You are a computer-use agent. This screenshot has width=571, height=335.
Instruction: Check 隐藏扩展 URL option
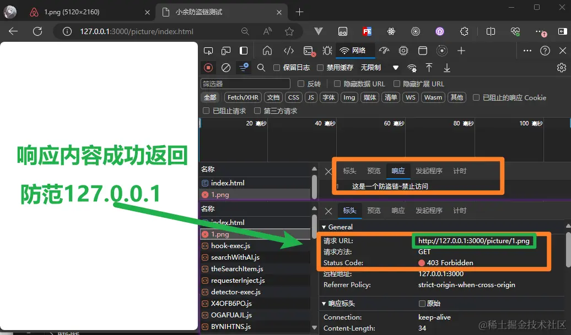pyautogui.click(x=397, y=84)
